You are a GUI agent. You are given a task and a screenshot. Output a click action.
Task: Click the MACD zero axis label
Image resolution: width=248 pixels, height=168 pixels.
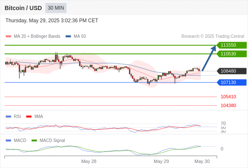coord(222,149)
